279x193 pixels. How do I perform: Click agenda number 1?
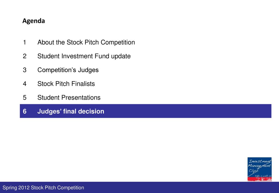point(25,42)
